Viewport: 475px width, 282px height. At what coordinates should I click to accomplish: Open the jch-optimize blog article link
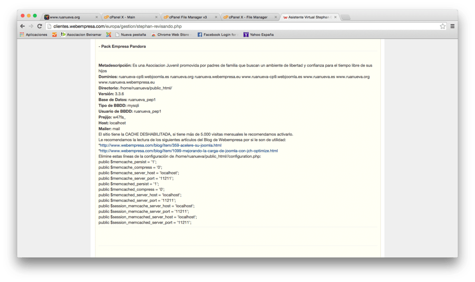point(189,151)
